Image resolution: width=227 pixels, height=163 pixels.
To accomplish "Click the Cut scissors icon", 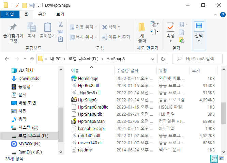I will click(61, 24).
